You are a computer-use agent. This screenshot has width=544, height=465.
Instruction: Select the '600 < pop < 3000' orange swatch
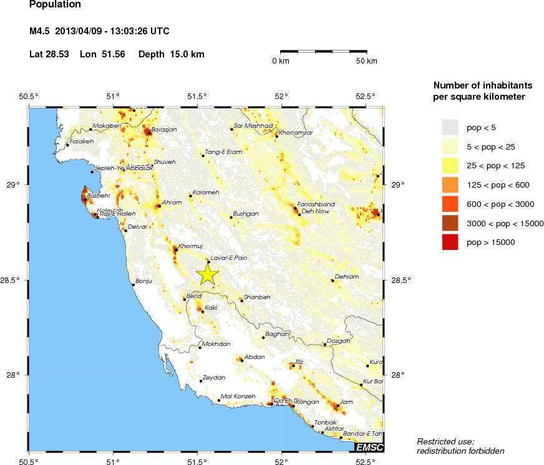pyautogui.click(x=450, y=204)
